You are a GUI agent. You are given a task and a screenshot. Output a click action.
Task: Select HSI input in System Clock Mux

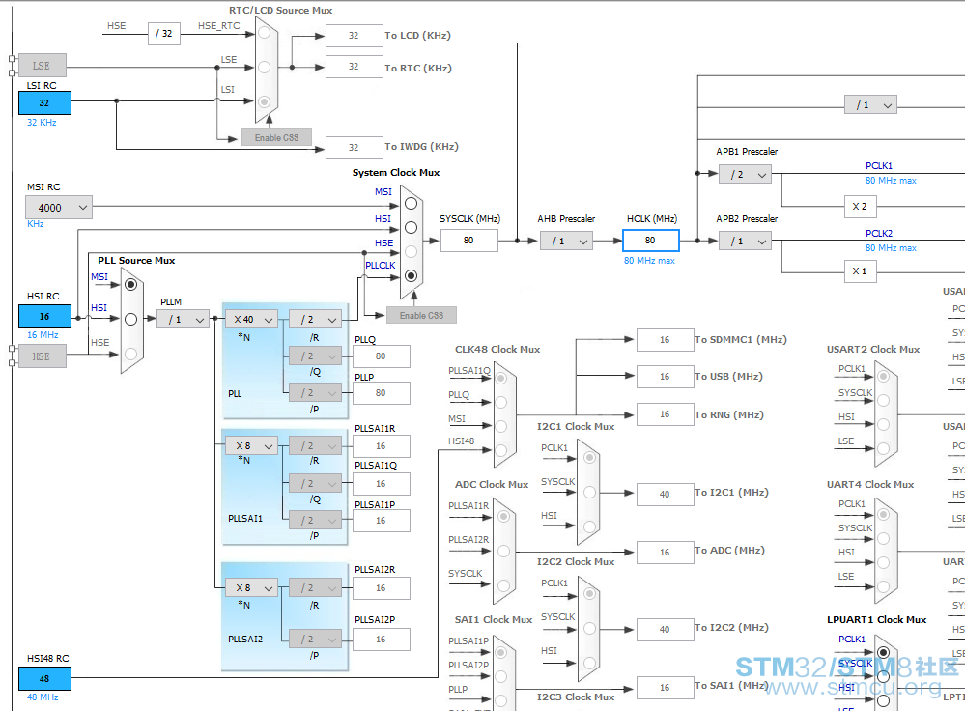[412, 228]
